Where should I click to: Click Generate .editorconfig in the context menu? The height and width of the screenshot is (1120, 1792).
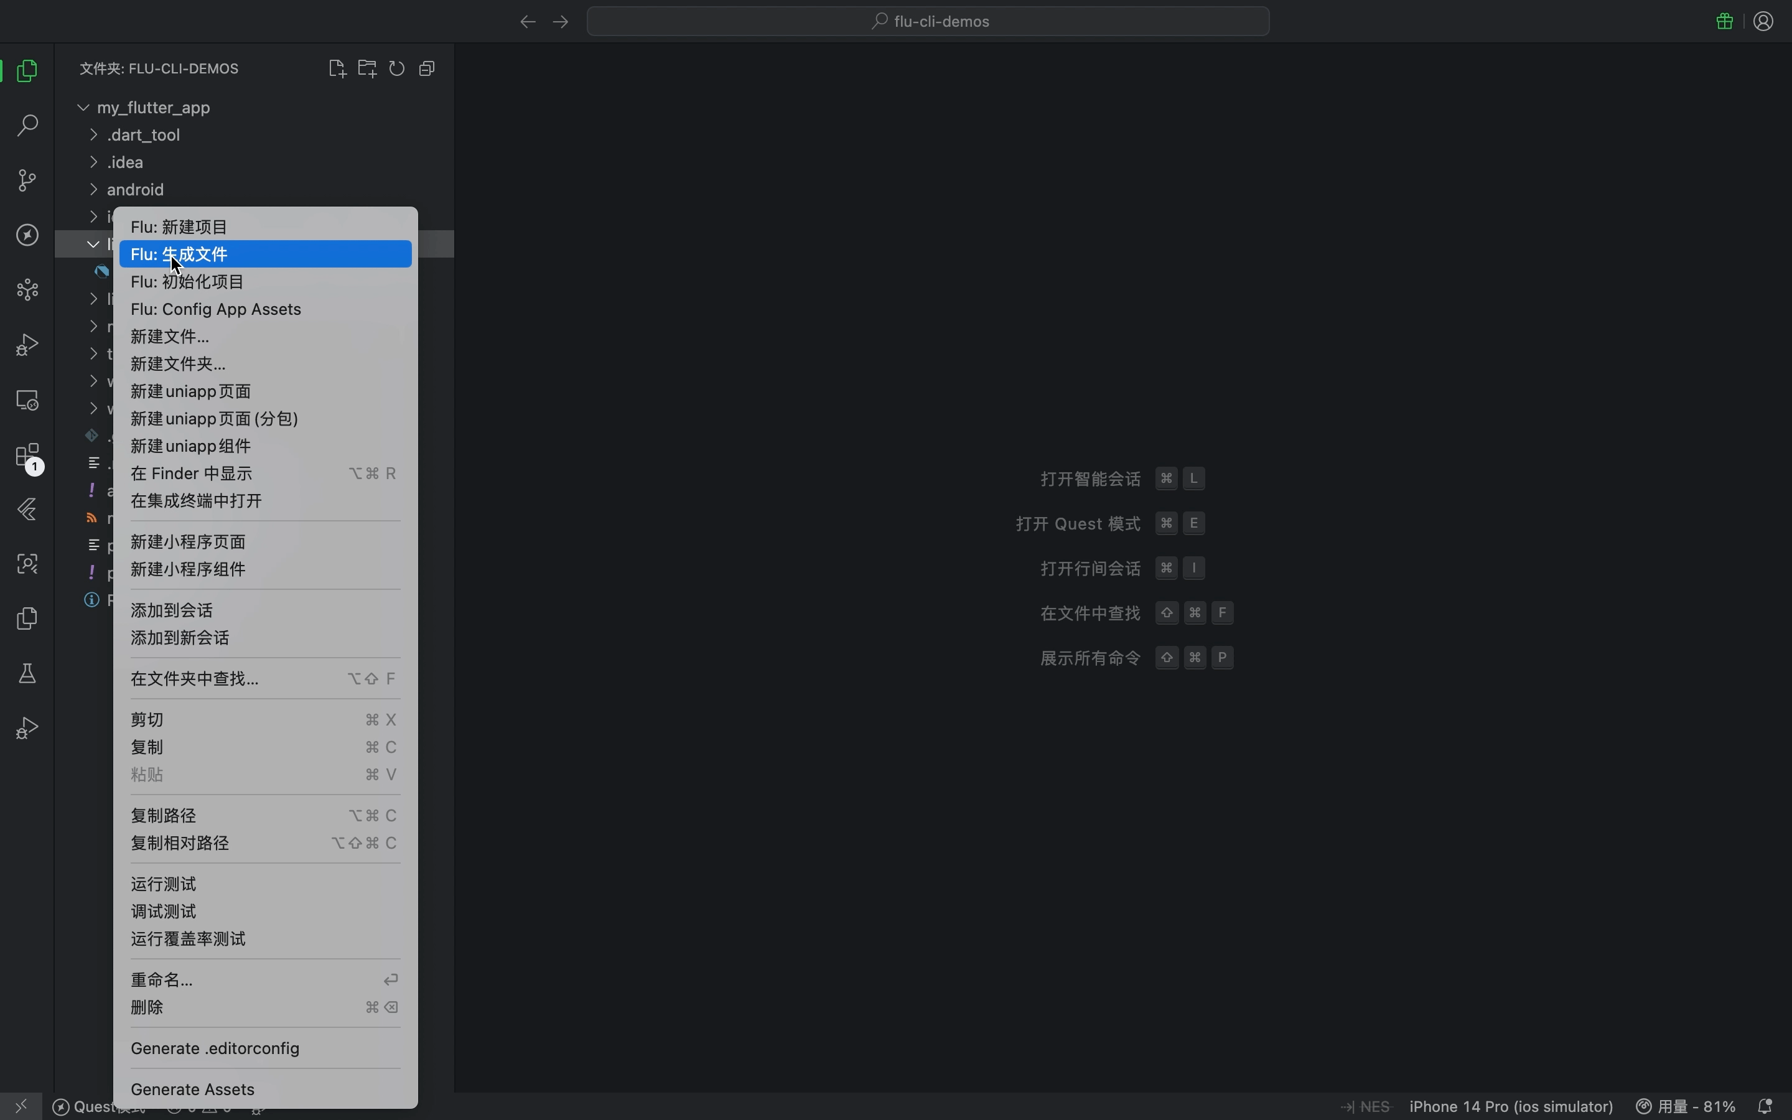(x=213, y=1049)
